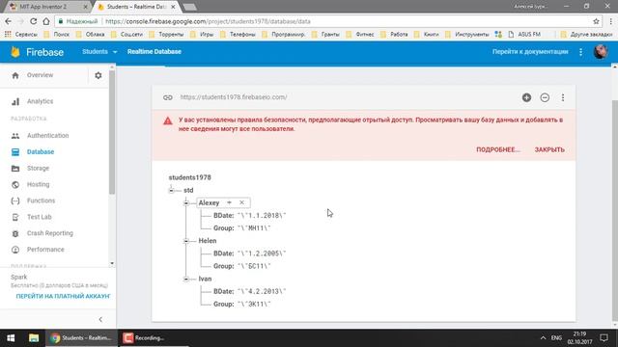Collapse the sidebar with chevron
618x347 pixels.
pos(100,319)
